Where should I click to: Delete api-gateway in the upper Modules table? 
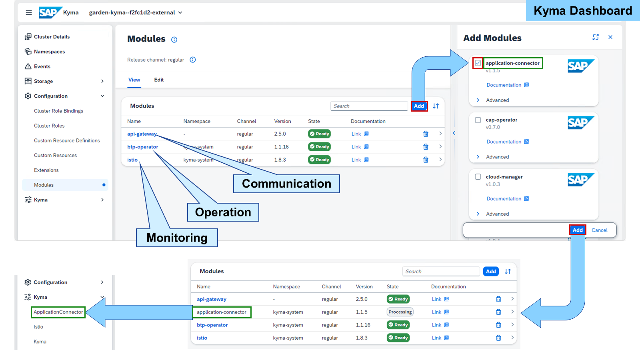[426, 134]
